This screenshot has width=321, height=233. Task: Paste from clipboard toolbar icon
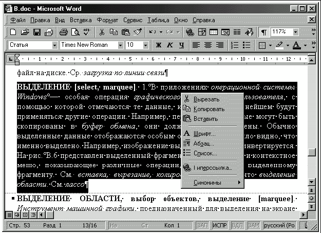(126, 32)
